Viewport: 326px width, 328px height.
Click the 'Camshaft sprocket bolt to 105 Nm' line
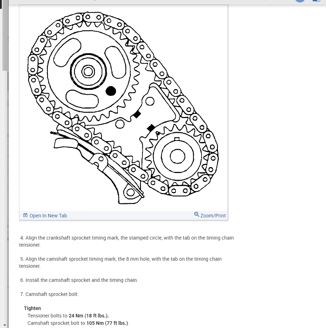point(78,323)
